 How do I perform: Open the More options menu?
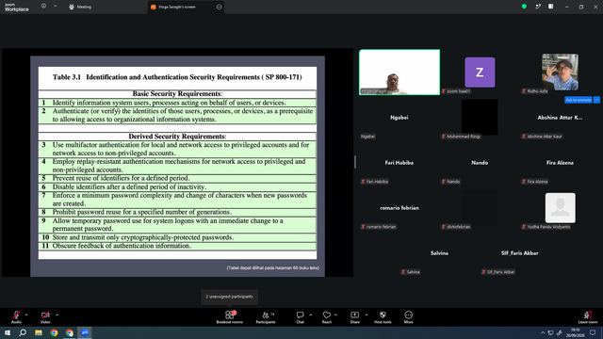[x=408, y=317]
